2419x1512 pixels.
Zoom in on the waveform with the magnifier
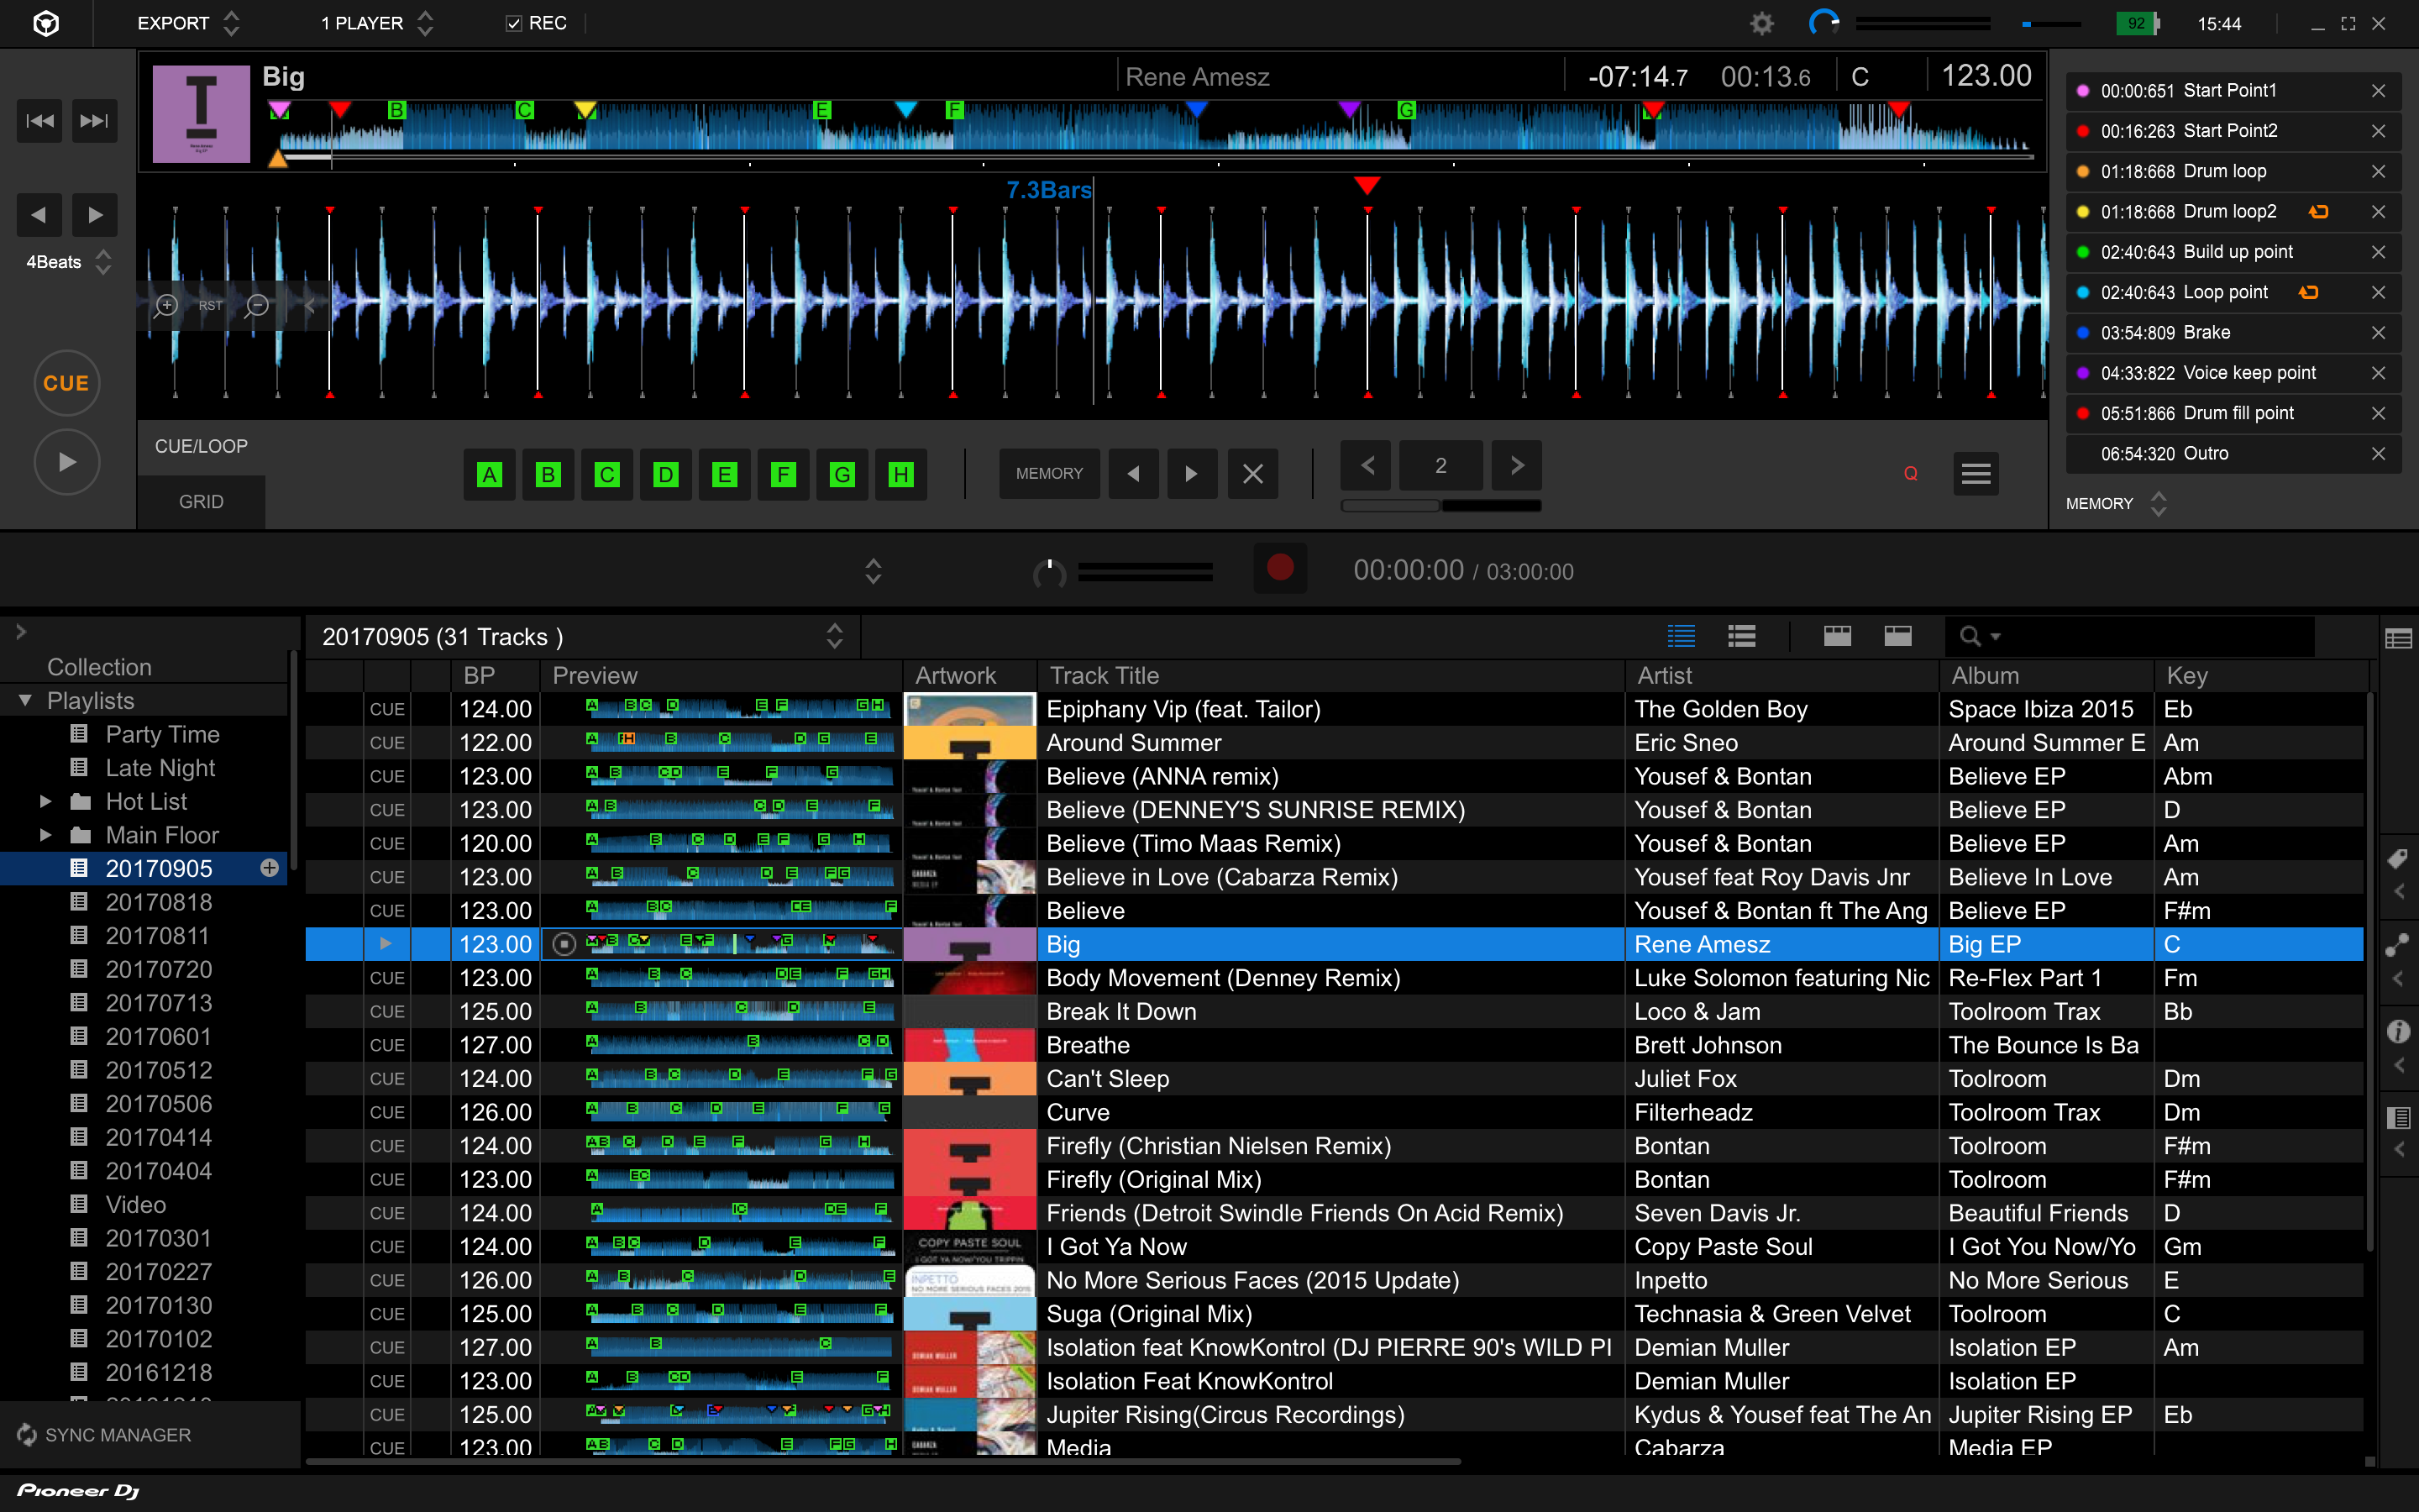[166, 305]
